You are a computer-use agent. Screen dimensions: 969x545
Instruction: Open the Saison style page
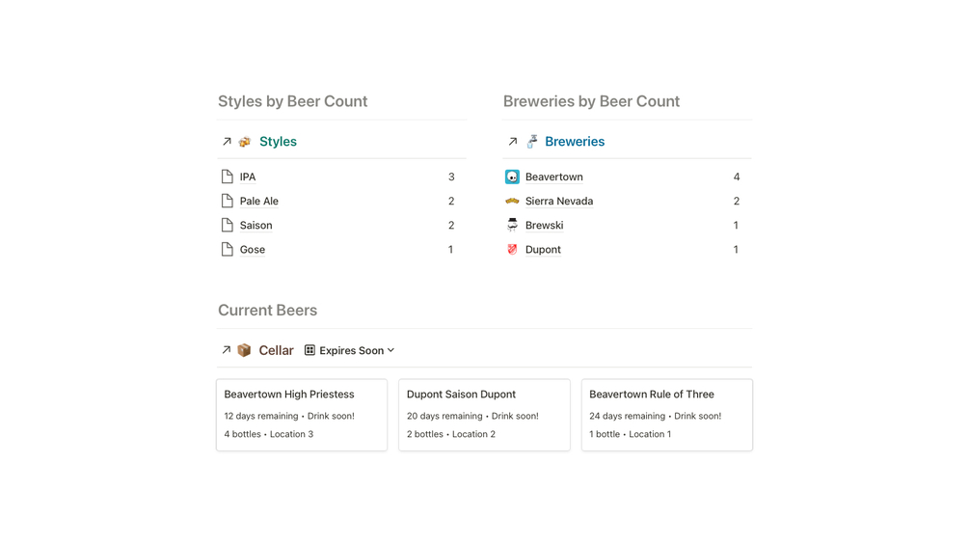pos(256,226)
